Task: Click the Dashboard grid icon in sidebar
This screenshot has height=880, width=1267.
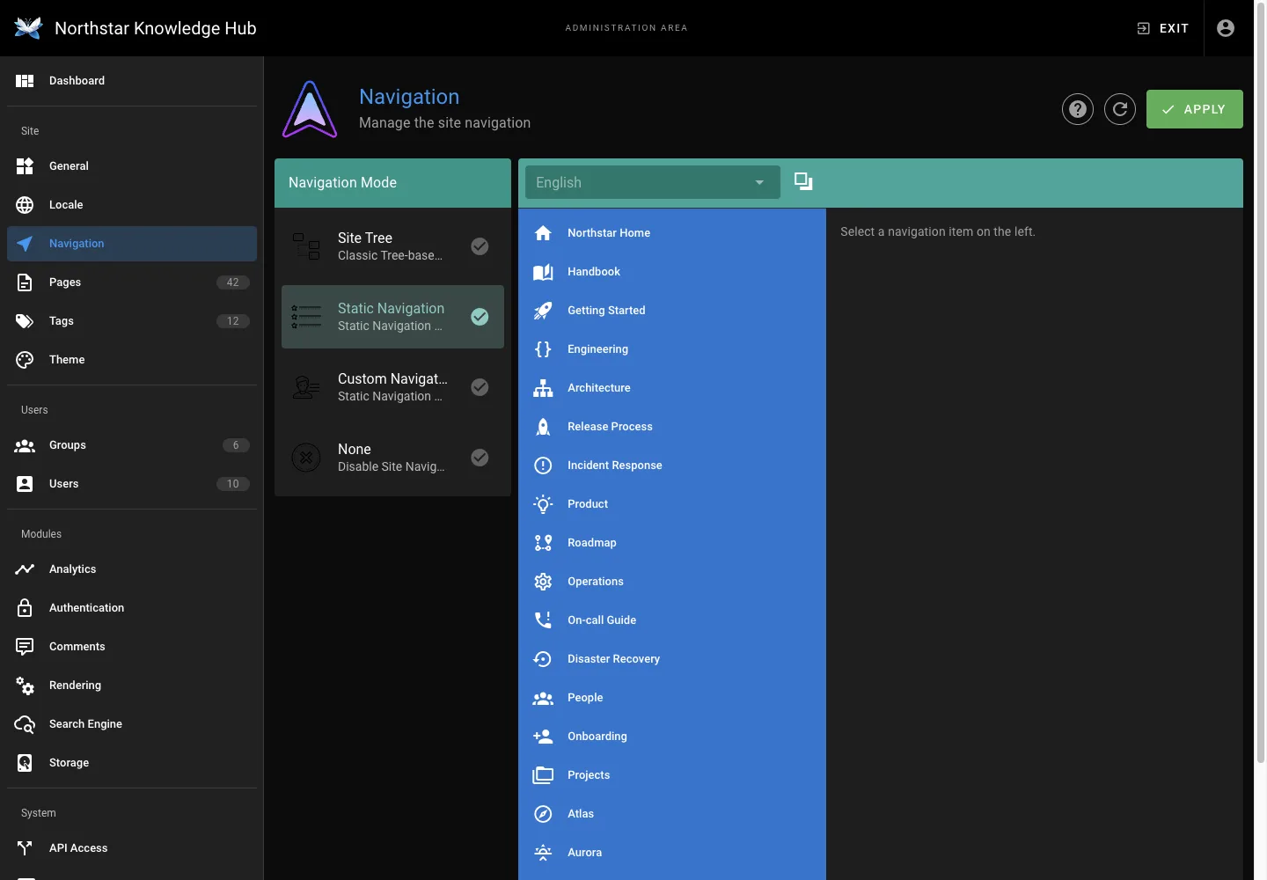Action: (25, 81)
